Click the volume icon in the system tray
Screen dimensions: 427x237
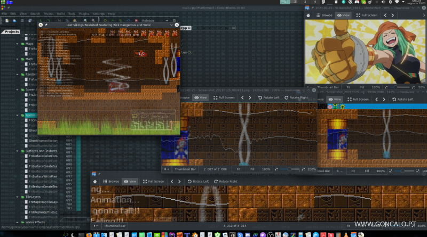(x=383, y=2)
